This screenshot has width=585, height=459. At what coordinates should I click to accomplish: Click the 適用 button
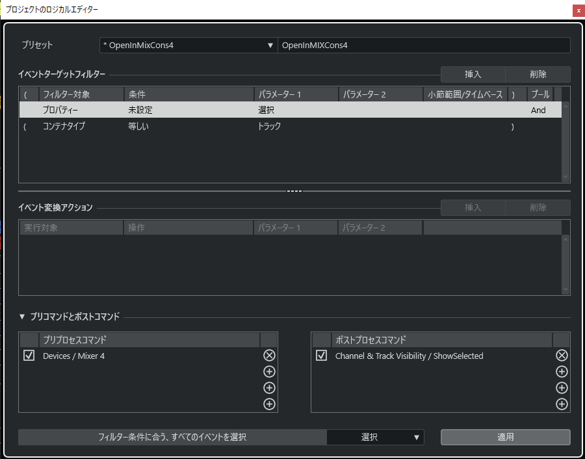point(505,438)
